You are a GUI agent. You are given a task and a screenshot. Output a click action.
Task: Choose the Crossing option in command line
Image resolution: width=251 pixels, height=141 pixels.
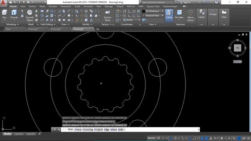pyautogui.click(x=88, y=130)
